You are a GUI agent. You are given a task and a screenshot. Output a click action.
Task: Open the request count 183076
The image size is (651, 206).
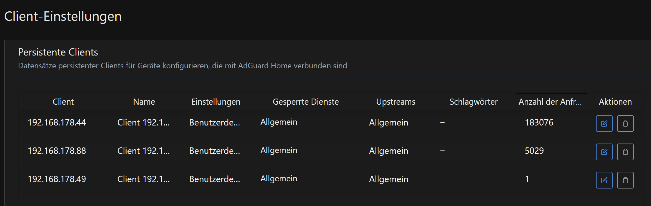539,122
